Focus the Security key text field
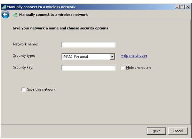 coord(88,68)
